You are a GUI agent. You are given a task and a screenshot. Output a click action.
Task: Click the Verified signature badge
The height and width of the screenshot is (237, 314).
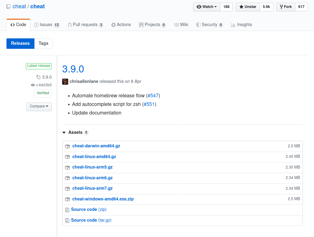tap(43, 94)
